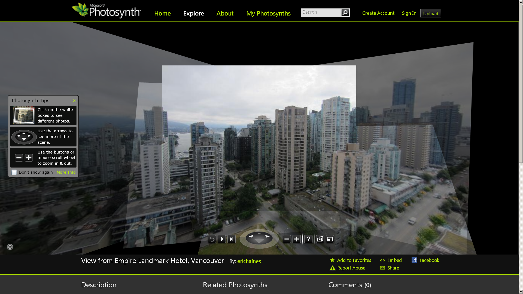
Task: Click the Comments (0) heading
Action: [x=350, y=285]
